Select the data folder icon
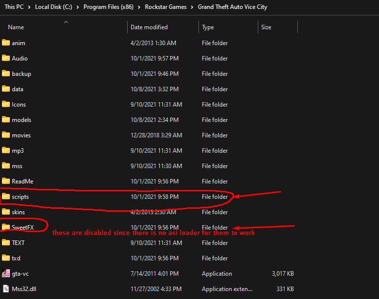This screenshot has width=379, height=299. pos(6,89)
